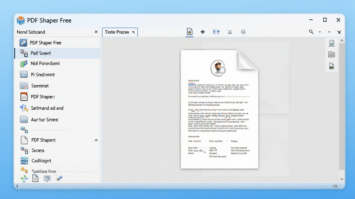
Task: Click the green plant icon in bottom sidebar
Action: [x=24, y=179]
